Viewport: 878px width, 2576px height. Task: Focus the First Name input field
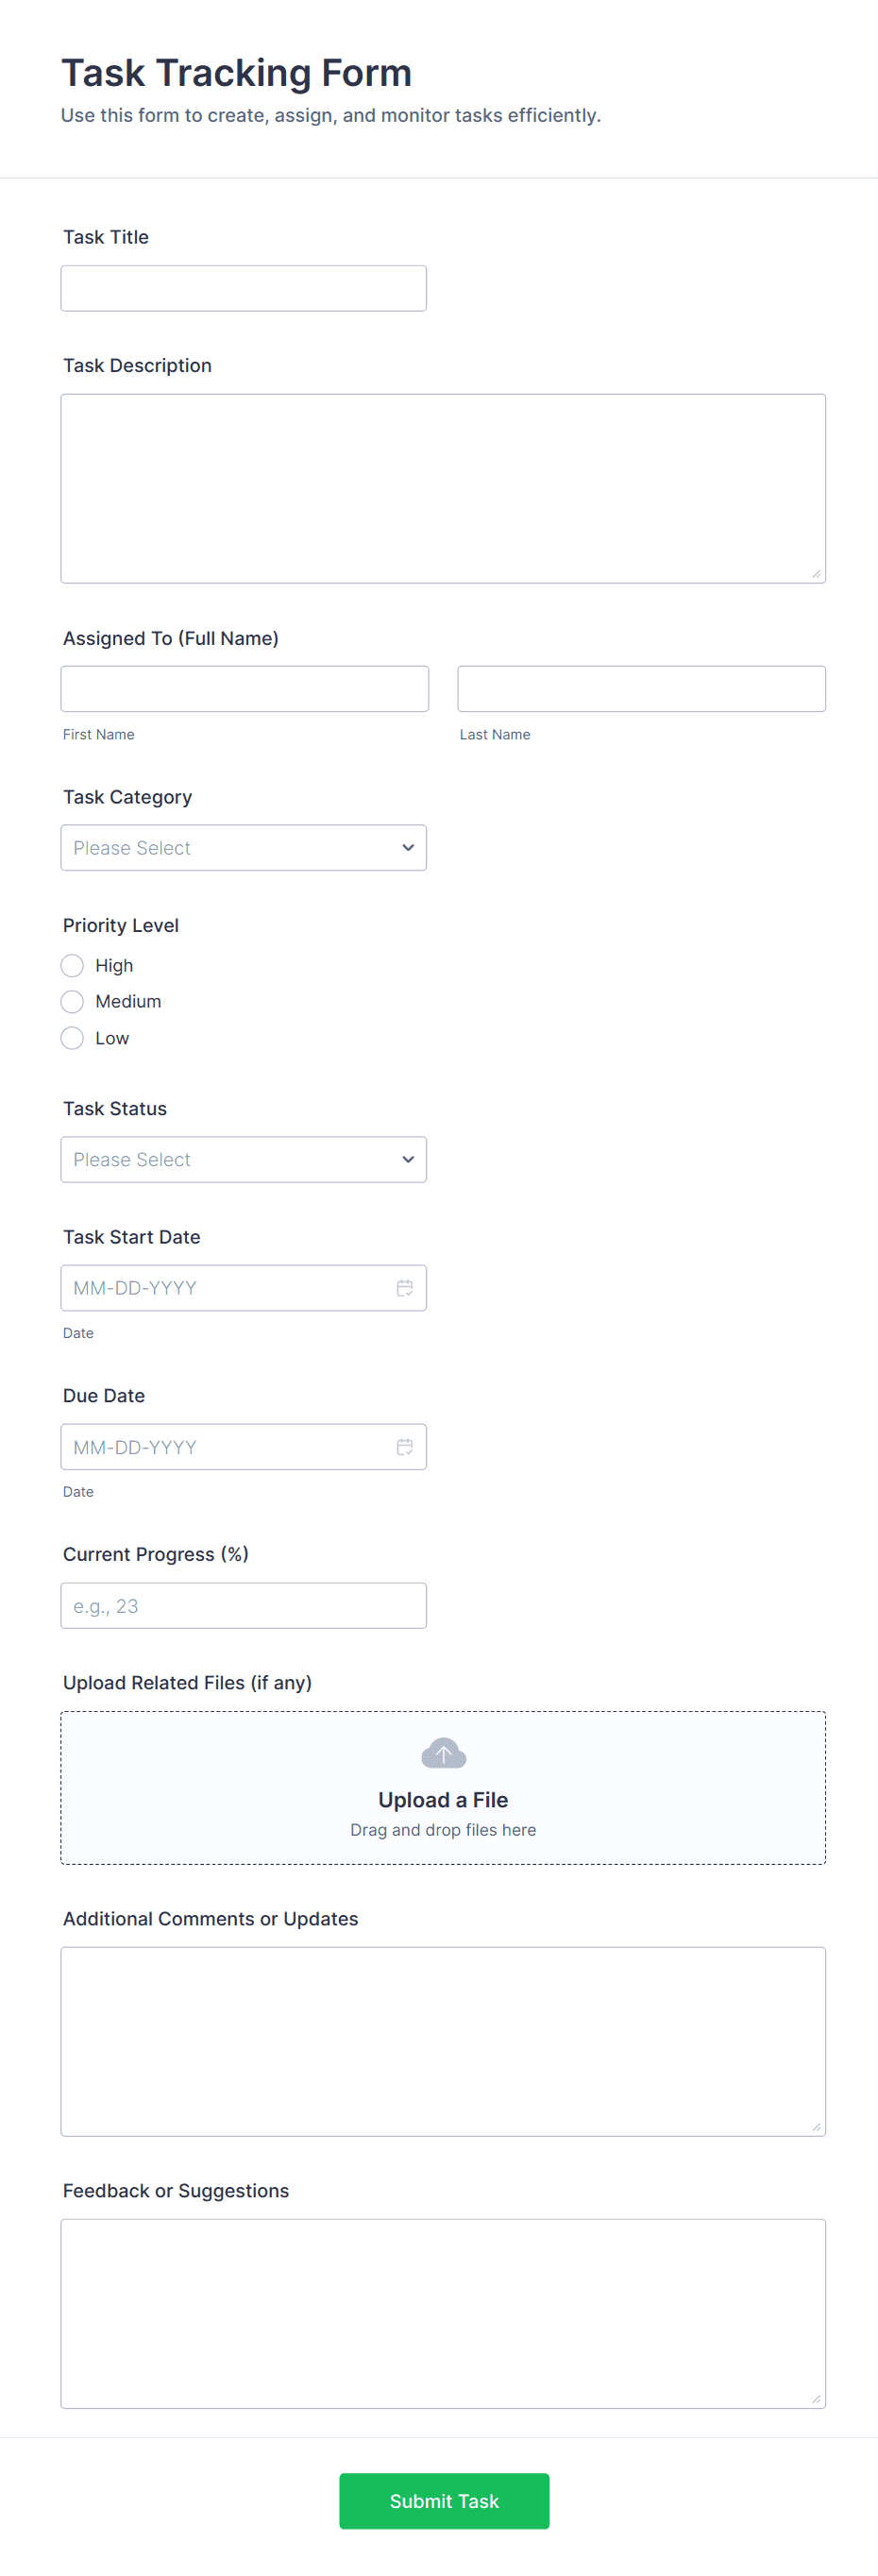[x=244, y=689]
